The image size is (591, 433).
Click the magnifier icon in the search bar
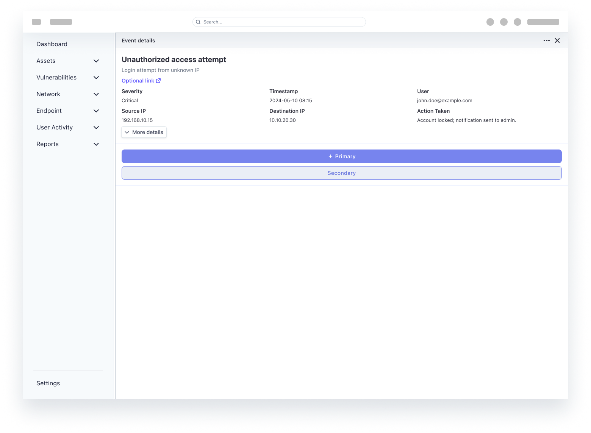198,22
